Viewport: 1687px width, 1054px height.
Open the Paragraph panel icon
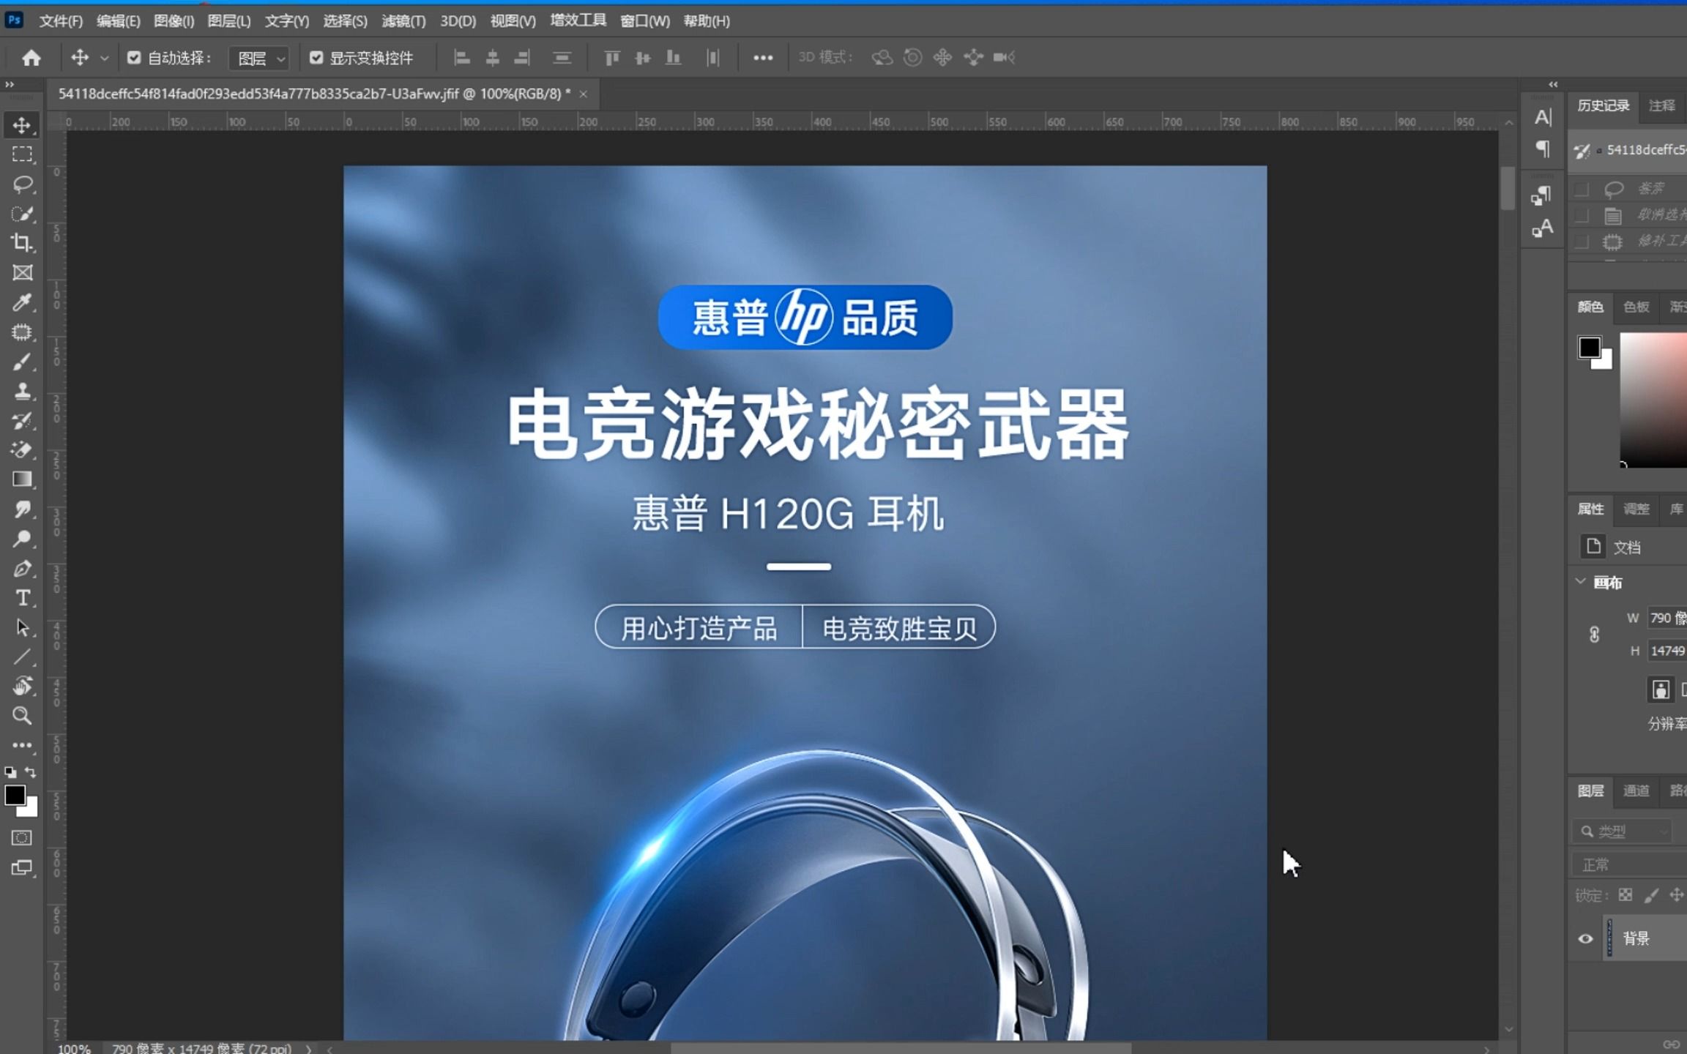point(1543,149)
